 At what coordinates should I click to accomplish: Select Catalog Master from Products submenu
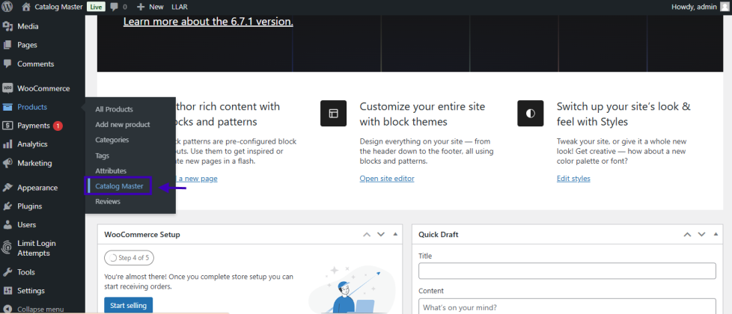(x=119, y=186)
